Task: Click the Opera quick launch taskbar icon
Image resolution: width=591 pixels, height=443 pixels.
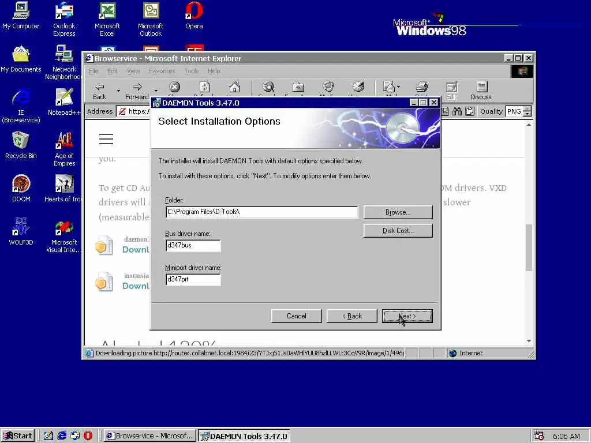Action: 88,436
